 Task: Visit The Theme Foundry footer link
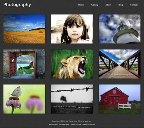pyautogui.click(x=86, y=124)
